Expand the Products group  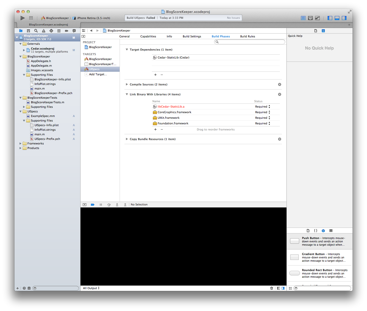[x=21, y=148]
